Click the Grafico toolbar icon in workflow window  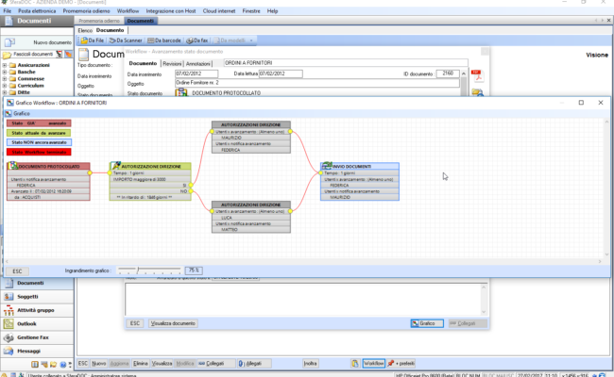click(9, 113)
